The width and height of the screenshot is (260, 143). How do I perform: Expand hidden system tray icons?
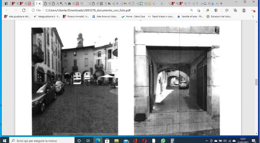click(207, 141)
